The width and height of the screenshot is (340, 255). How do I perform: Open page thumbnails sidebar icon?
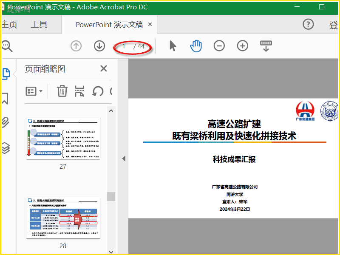click(6, 74)
